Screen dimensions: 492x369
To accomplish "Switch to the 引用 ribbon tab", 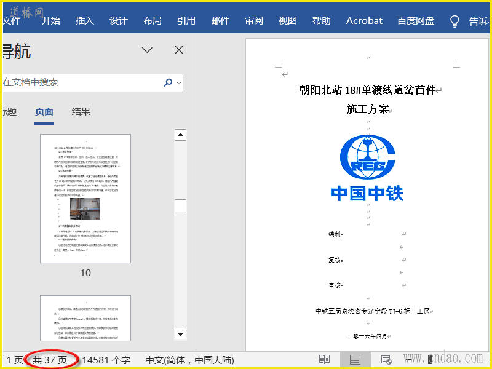I will [x=186, y=21].
